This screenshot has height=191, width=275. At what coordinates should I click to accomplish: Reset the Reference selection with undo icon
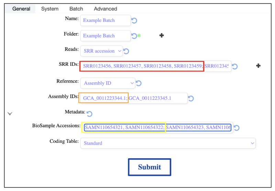point(139,83)
